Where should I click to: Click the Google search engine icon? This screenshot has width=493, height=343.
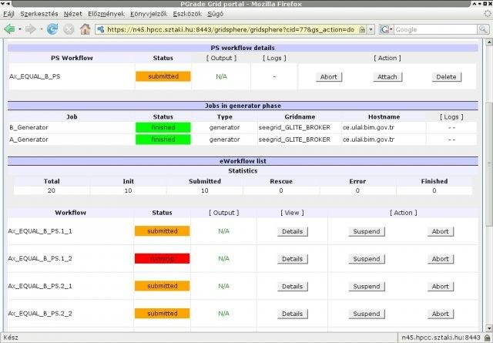point(384,29)
